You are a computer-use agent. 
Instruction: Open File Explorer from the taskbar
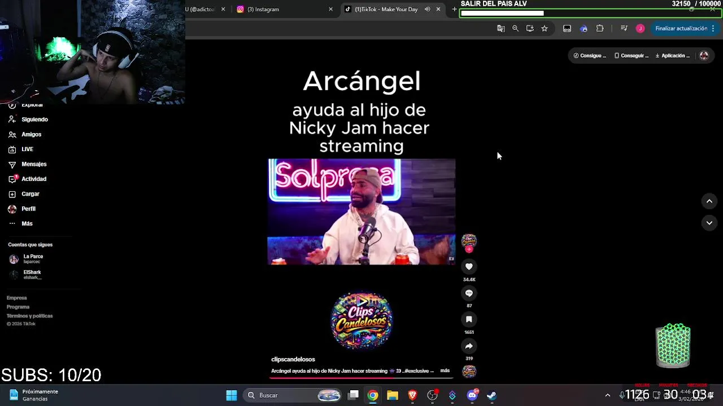(x=393, y=395)
